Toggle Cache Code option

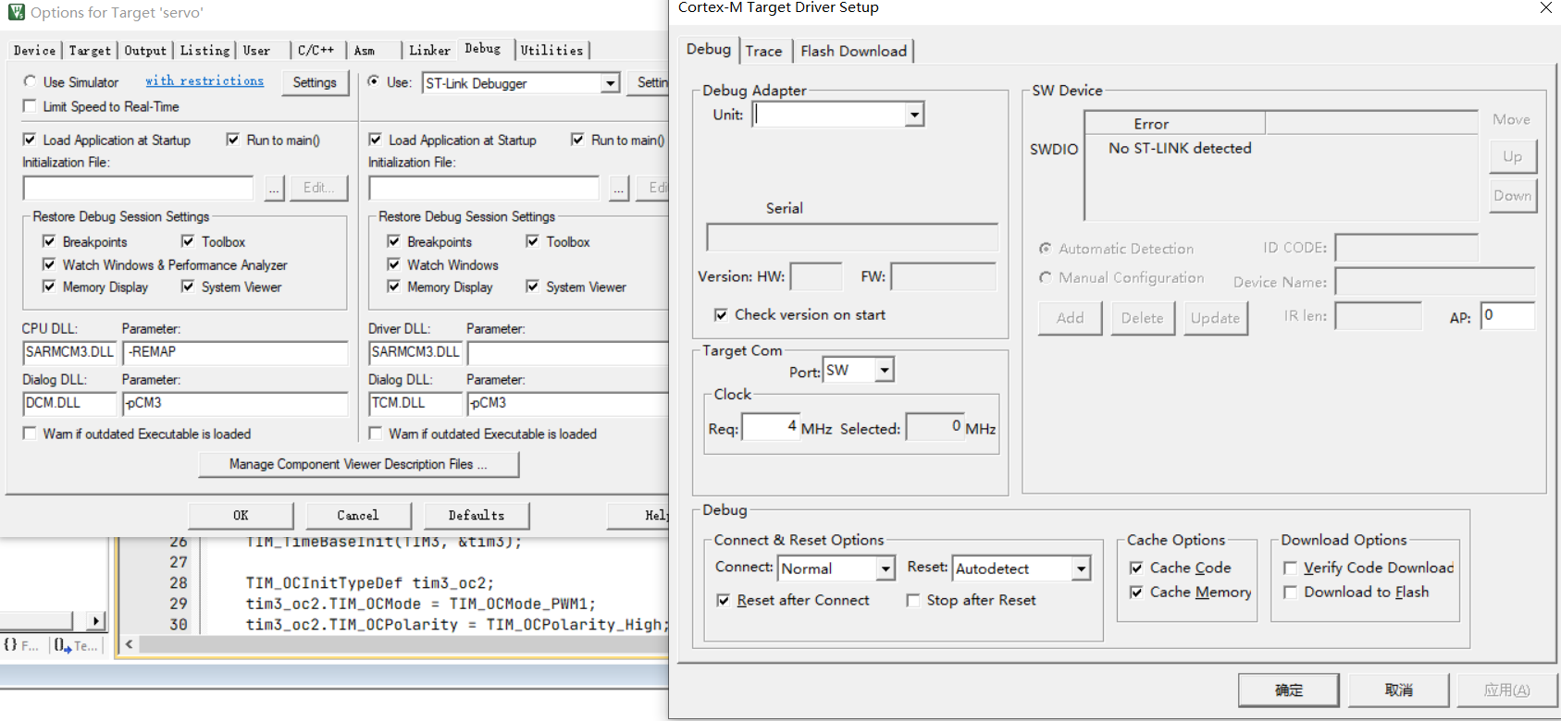(x=1136, y=568)
